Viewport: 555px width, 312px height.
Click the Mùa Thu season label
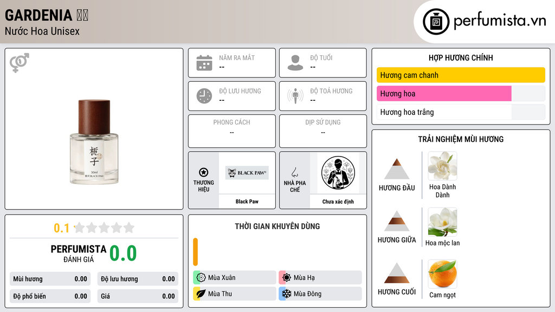point(220,294)
